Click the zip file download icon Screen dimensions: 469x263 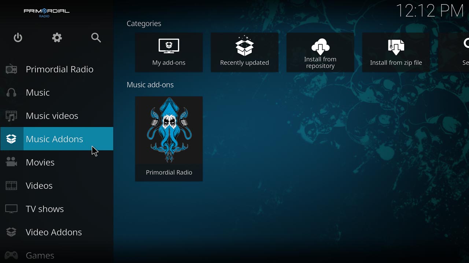pos(396,47)
